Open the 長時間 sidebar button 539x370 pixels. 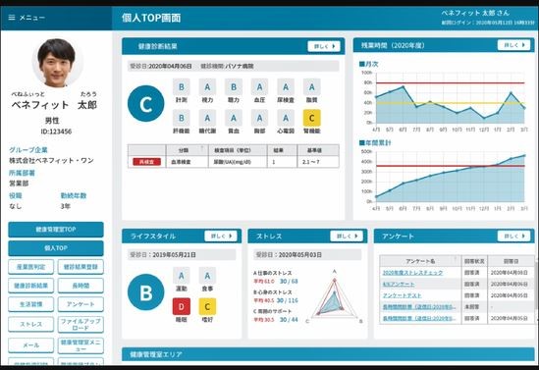pos(81,286)
